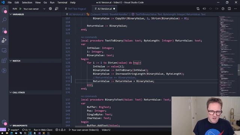The height and width of the screenshot is (135, 240).
Task: Click 'Buffer: BigText;' declaration
Action: (99, 107)
